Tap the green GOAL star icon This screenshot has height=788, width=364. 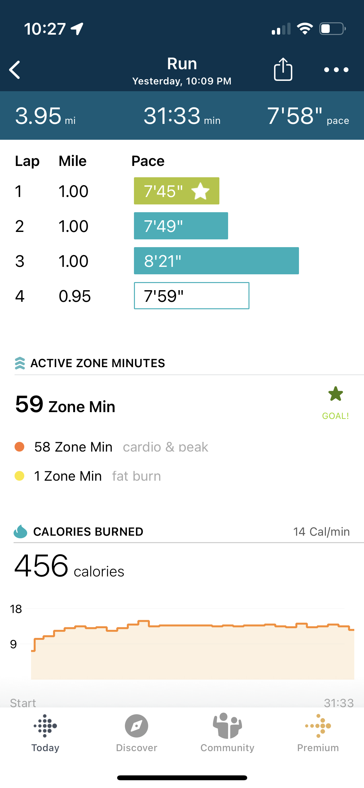336,394
